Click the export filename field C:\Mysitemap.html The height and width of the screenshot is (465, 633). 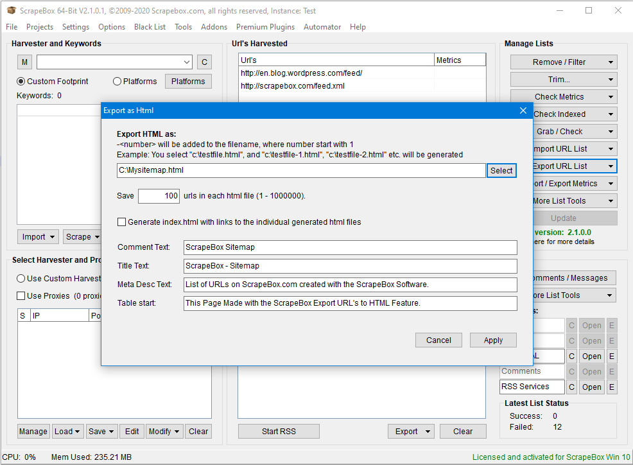point(301,170)
